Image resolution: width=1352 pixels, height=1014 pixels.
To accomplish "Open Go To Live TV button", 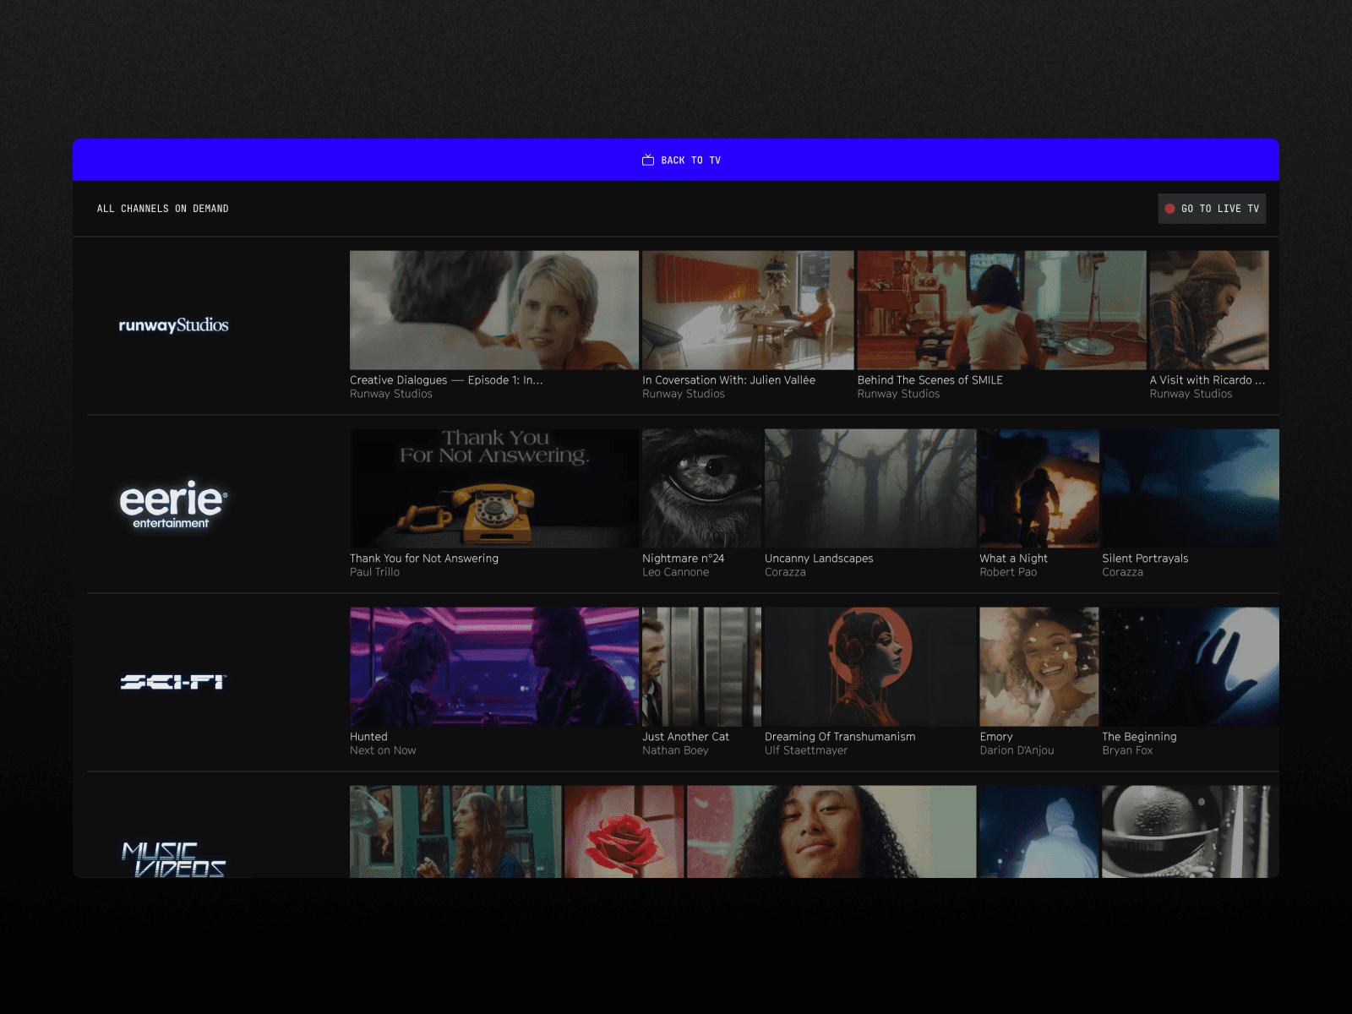I will coord(1211,209).
